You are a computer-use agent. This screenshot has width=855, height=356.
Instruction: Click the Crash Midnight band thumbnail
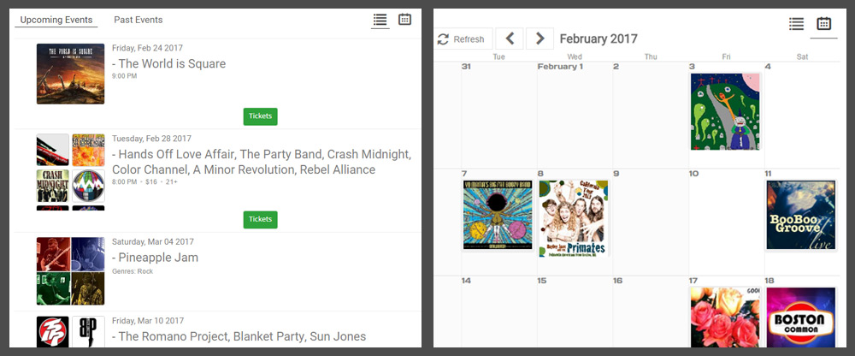53,186
